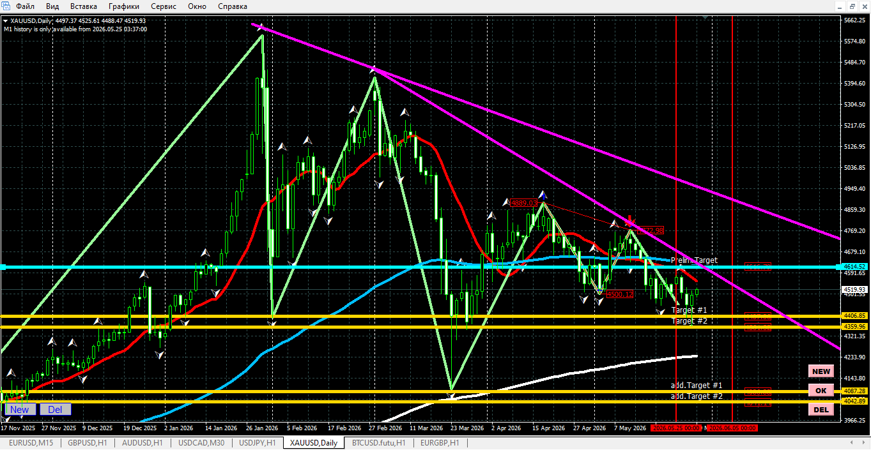
Task: Click the 5662.25 value on price scale
Action: coord(856,20)
